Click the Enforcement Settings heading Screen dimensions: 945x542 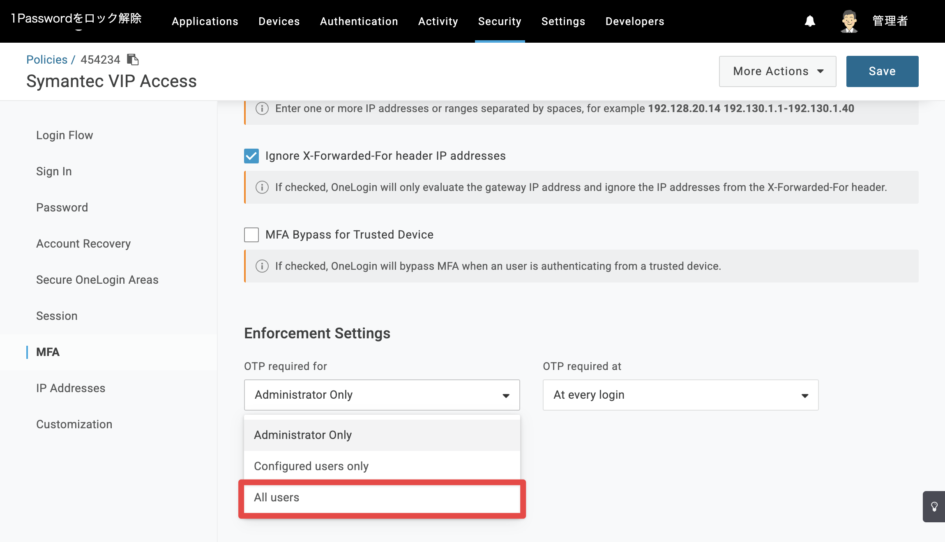[317, 333]
